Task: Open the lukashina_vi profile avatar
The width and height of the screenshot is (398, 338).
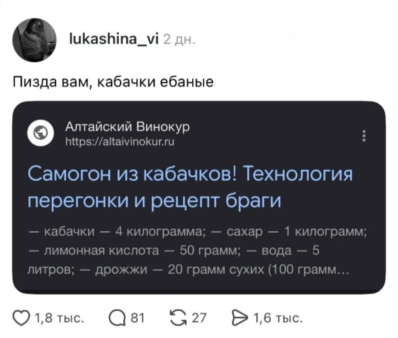Action: [x=34, y=40]
